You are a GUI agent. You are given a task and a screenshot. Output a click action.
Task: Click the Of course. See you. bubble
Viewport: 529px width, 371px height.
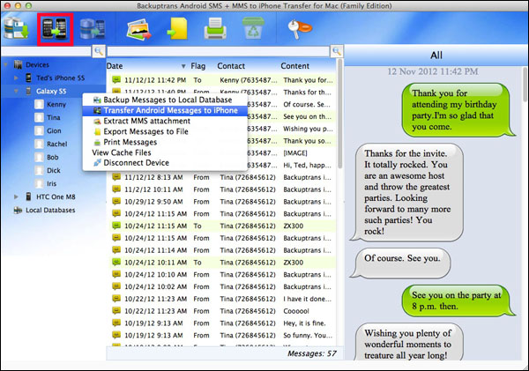pos(400,263)
